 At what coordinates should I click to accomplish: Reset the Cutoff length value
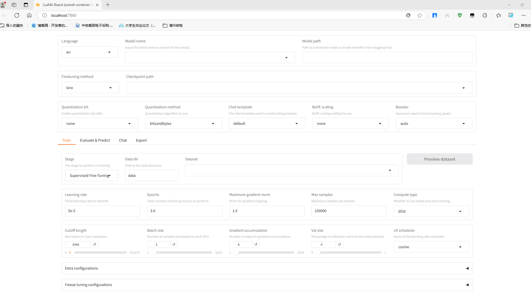click(x=95, y=244)
